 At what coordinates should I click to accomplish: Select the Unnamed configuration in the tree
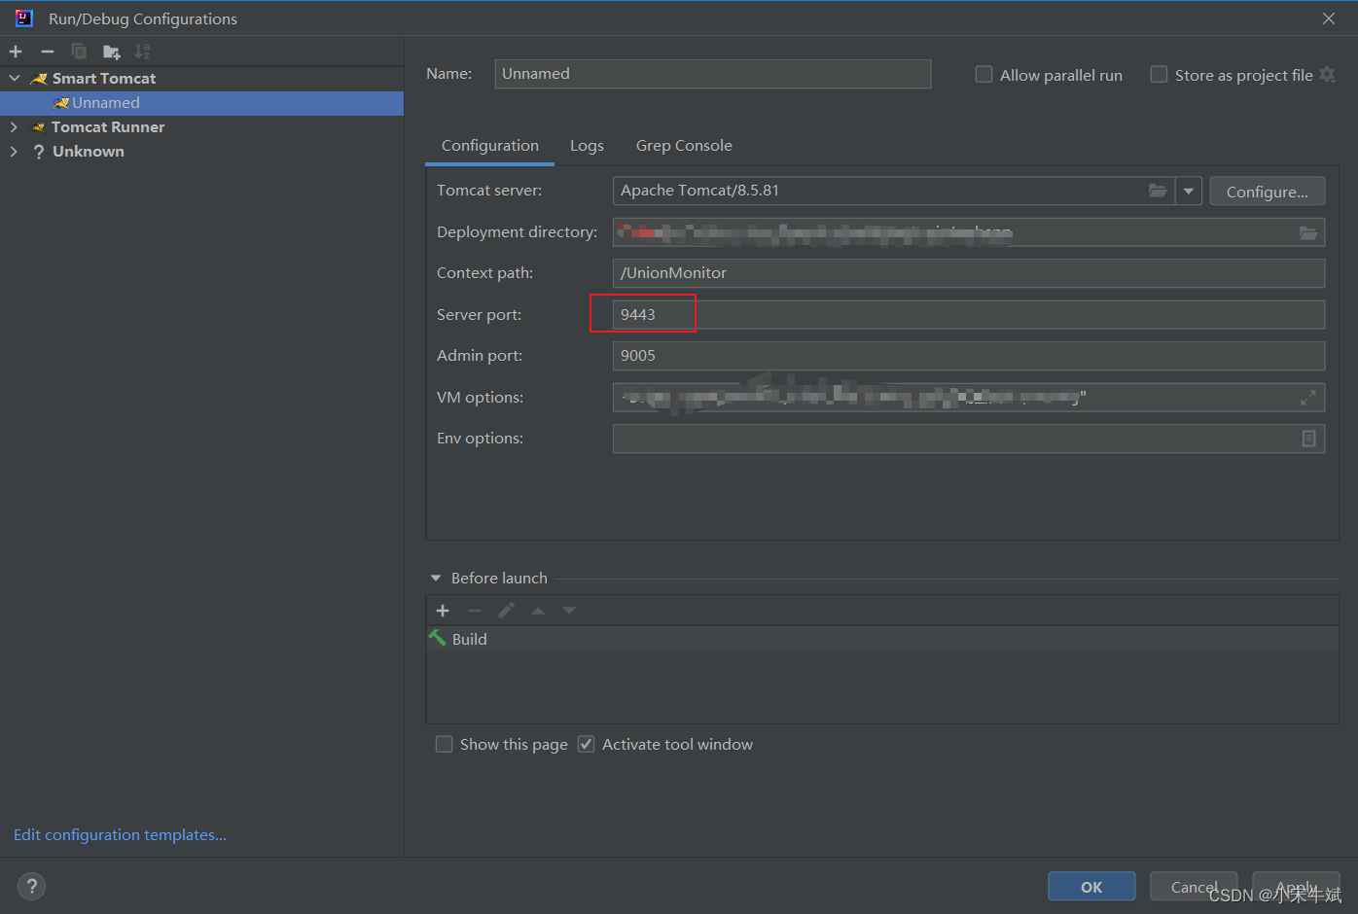[201, 103]
